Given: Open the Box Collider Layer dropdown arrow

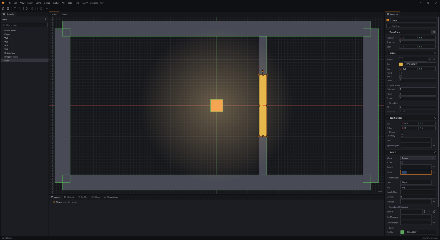Looking at the screenshot, I should pyautogui.click(x=434, y=140).
